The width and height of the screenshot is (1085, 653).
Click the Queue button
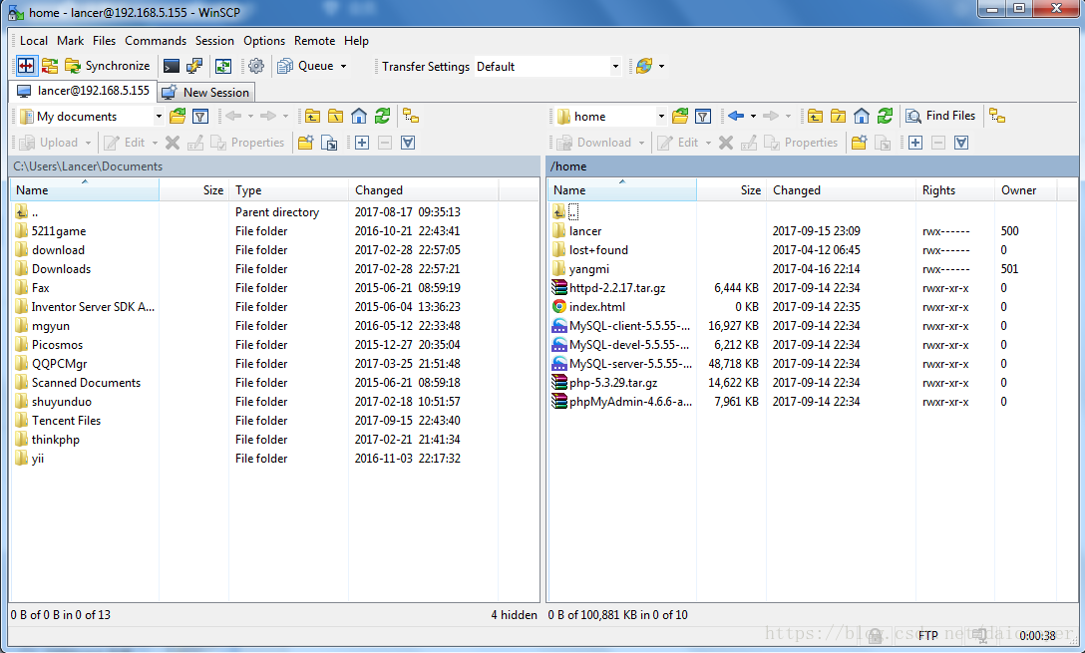click(306, 66)
